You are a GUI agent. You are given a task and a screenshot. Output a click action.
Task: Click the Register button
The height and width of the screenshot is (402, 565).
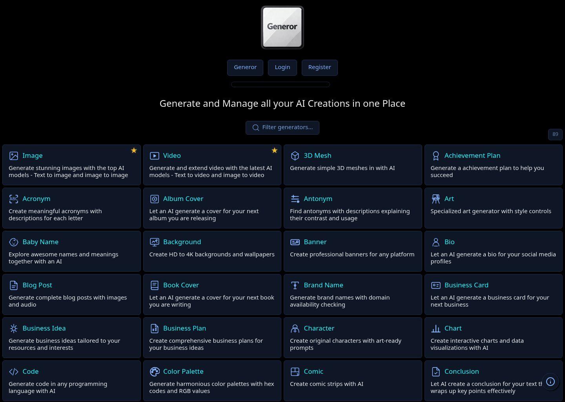tap(319, 67)
